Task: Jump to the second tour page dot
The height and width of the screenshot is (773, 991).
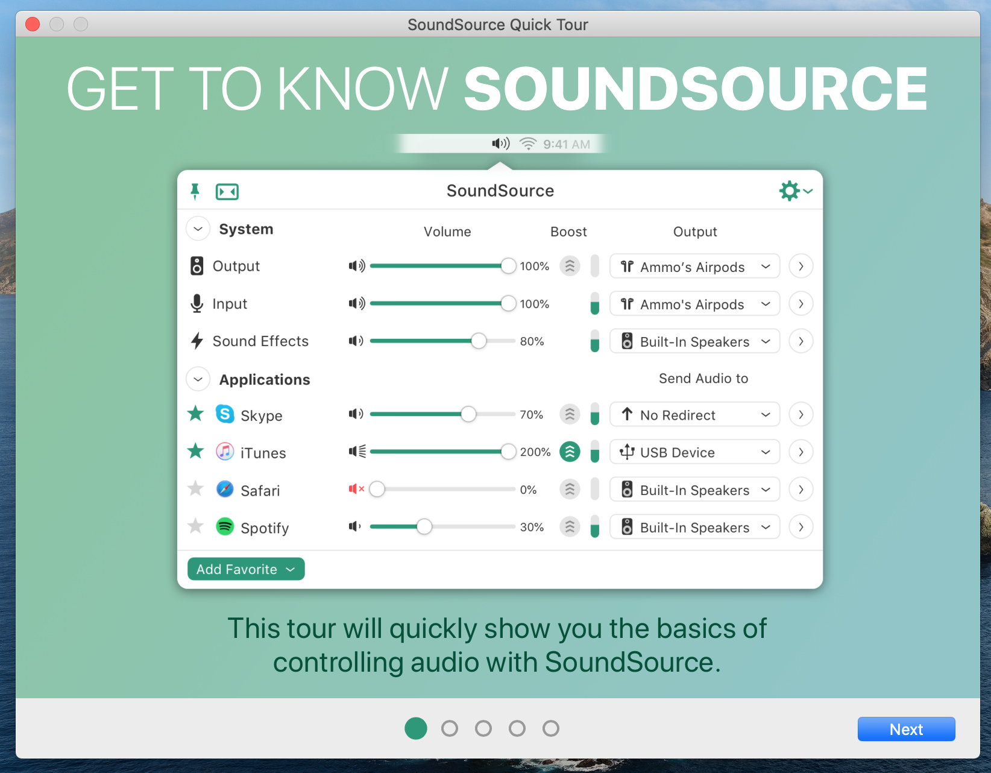Action: 450,728
